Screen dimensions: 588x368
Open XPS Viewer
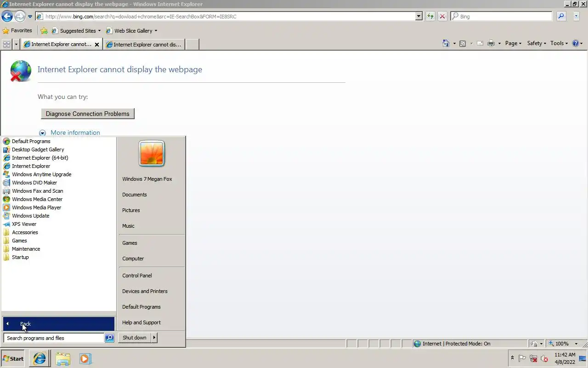point(24,224)
